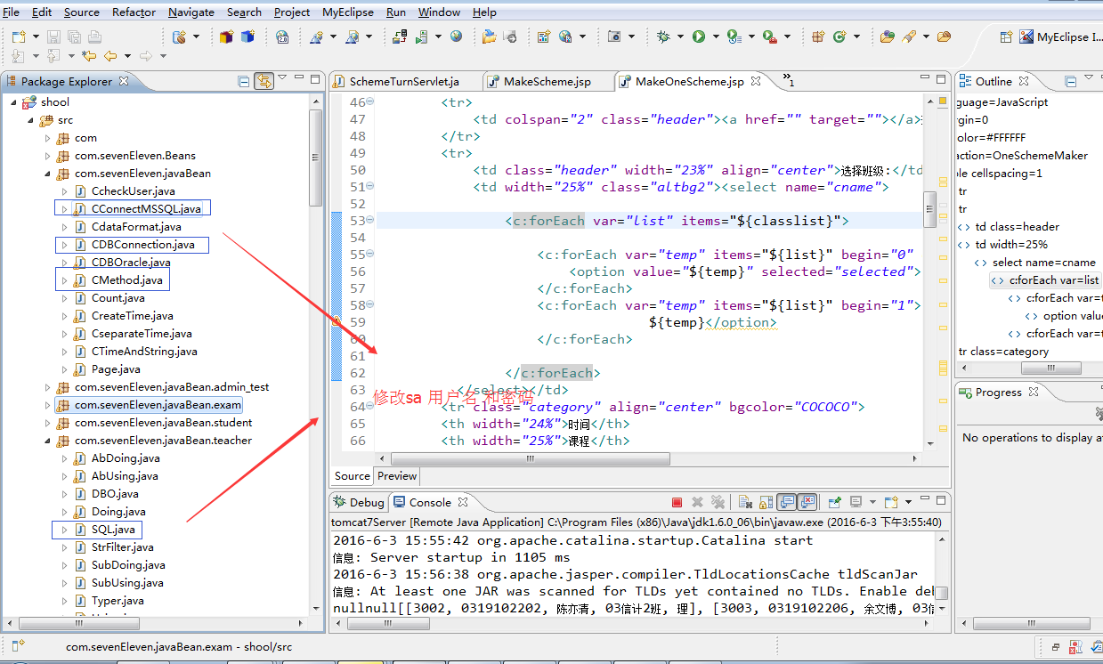This screenshot has height=664, width=1103.
Task: Save the current file with the Save icon
Action: 54,35
